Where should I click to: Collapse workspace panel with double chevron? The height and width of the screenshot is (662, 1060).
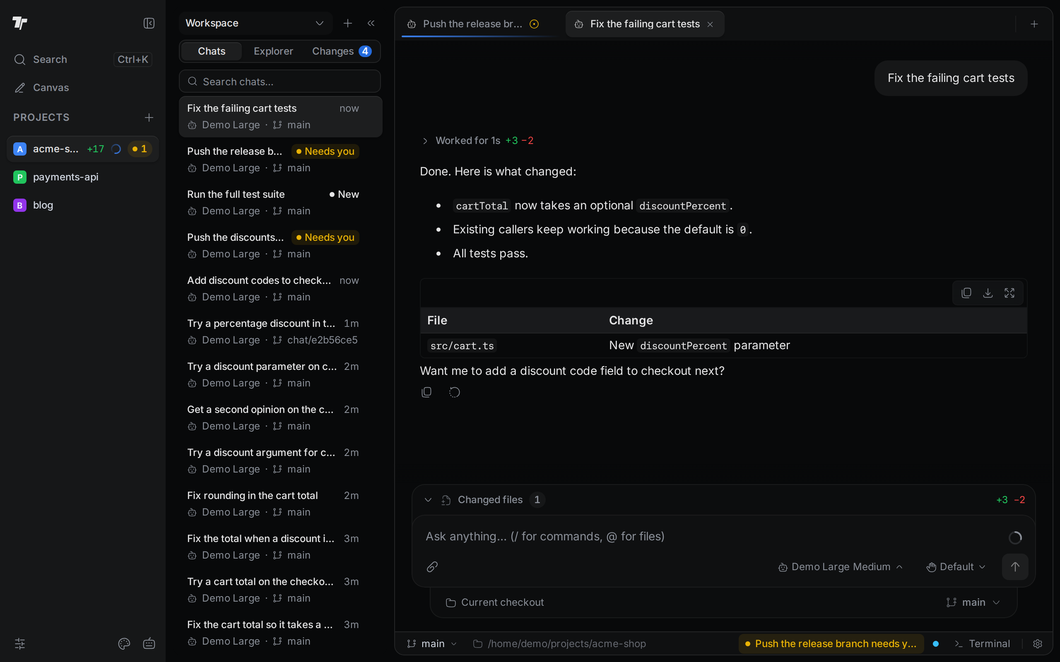[371, 23]
